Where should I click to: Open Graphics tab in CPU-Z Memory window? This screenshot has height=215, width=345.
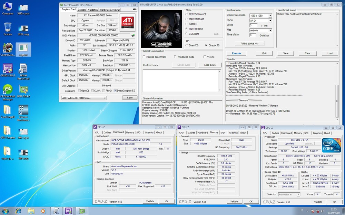[x=233, y=132]
